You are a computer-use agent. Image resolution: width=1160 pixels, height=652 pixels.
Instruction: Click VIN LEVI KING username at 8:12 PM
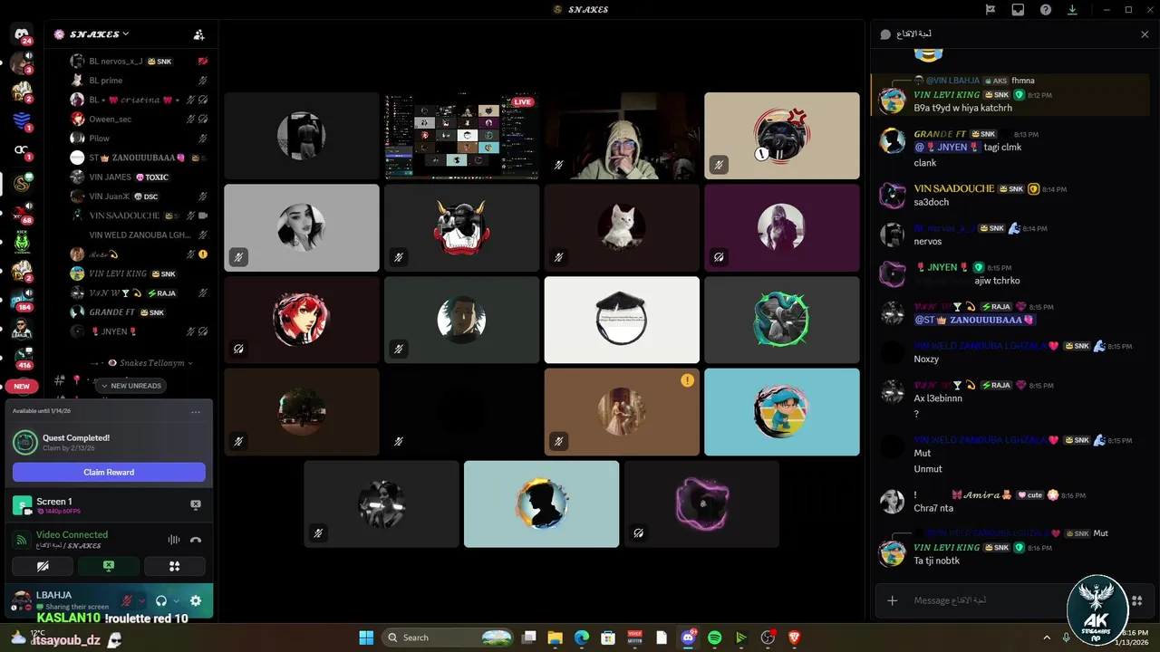[947, 95]
